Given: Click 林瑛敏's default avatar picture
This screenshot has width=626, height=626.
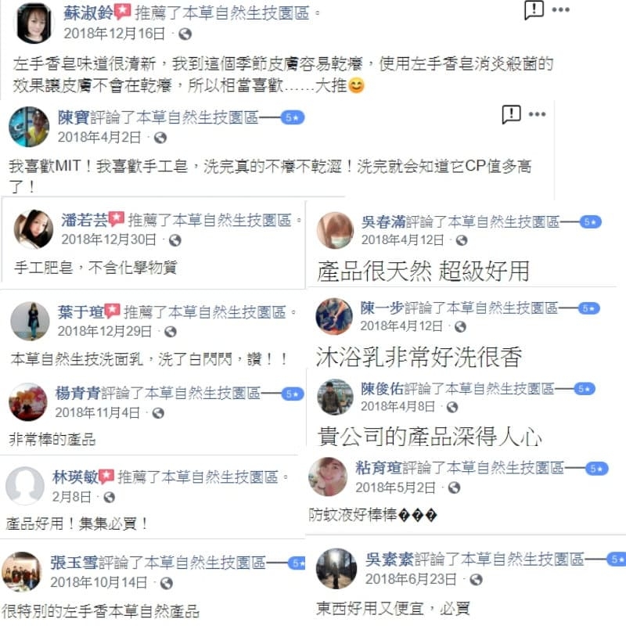Looking at the screenshot, I should (x=25, y=486).
